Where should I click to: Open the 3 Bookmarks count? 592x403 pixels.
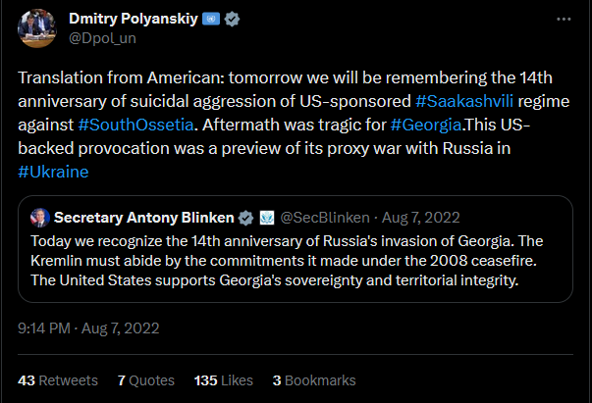coord(313,379)
